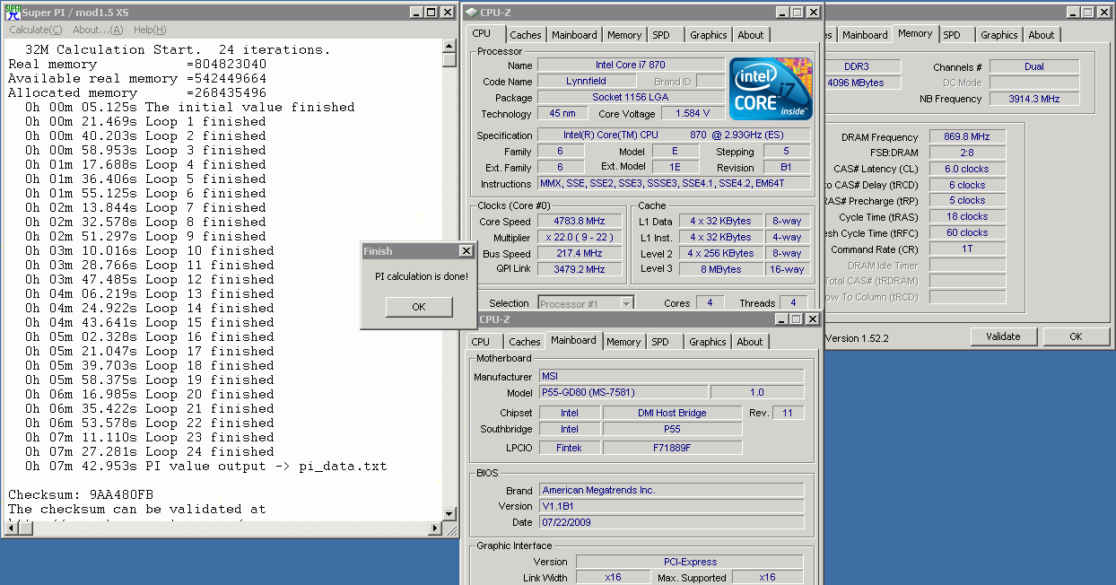Image resolution: width=1116 pixels, height=585 pixels.
Task: Open the Processor #1 selection dropdown
Action: pos(627,303)
